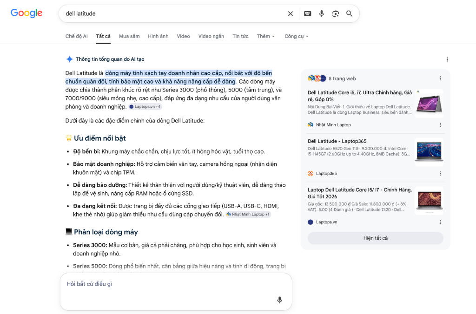This screenshot has width=476, height=314.
Task: Click the Hỏi bất cứ điều gì field
Action: click(x=176, y=292)
